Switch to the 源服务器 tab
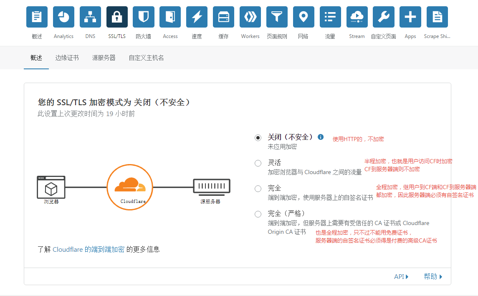The image size is (478, 296). [x=104, y=58]
